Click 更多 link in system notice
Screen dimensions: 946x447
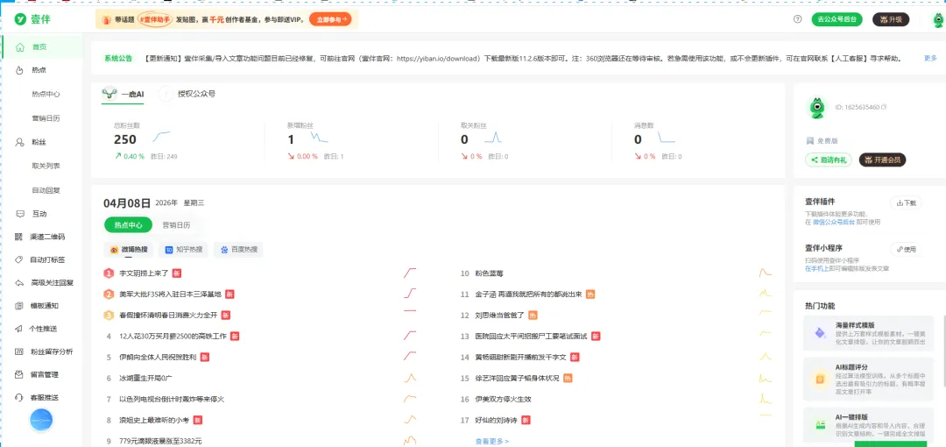pos(930,59)
